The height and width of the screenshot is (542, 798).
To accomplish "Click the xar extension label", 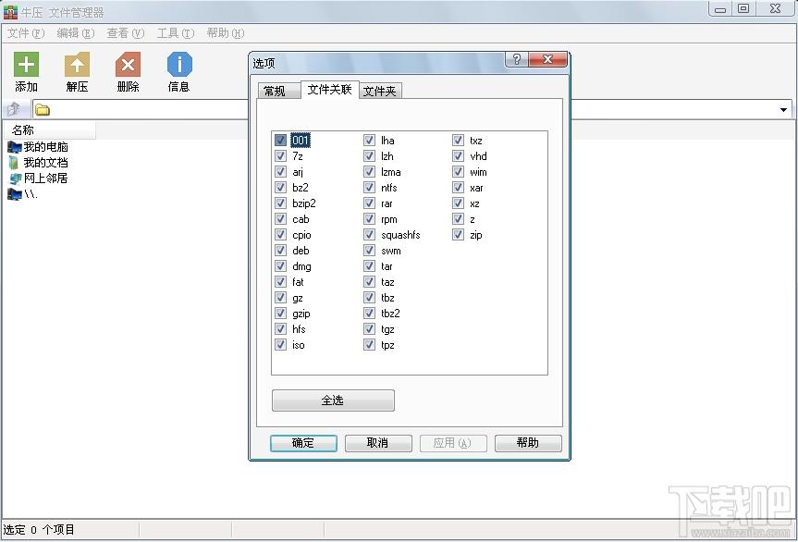I will pos(476,188).
